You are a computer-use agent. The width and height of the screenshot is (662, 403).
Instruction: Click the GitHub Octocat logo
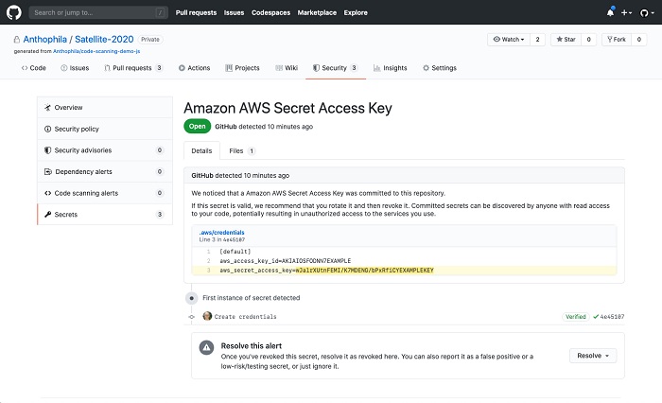point(14,13)
